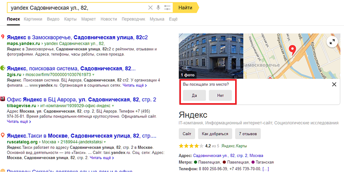Click the Яндекс company title
The width and height of the screenshot is (344, 172).
pyautogui.click(x=193, y=114)
